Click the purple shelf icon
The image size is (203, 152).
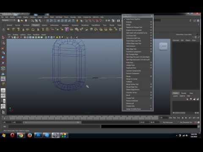(67, 29)
